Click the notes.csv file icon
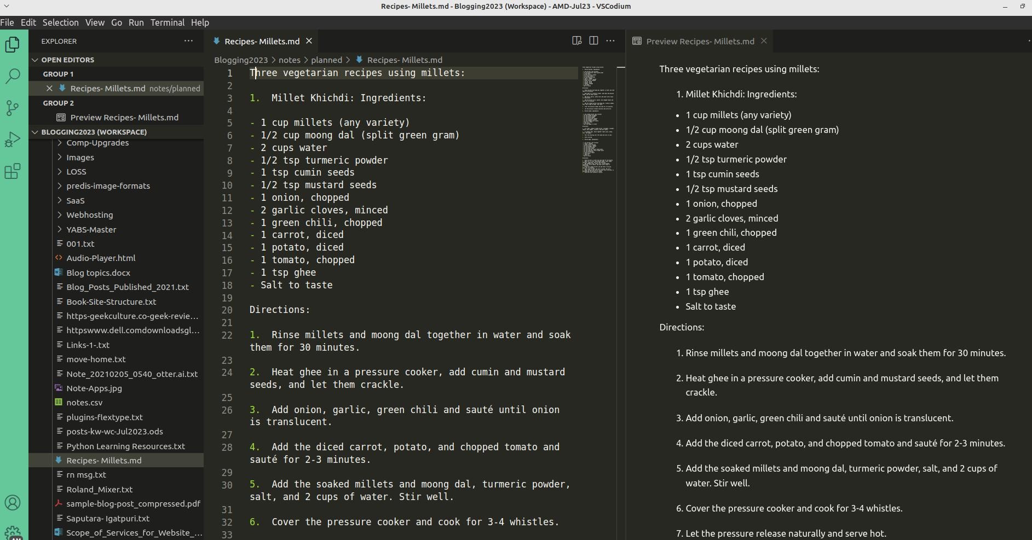The image size is (1032, 540). [59, 402]
